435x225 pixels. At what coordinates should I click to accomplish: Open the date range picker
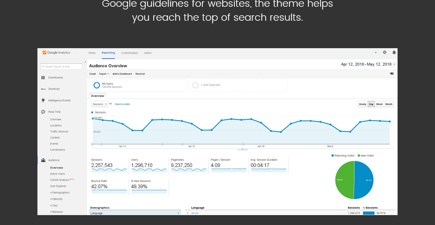tap(368, 64)
